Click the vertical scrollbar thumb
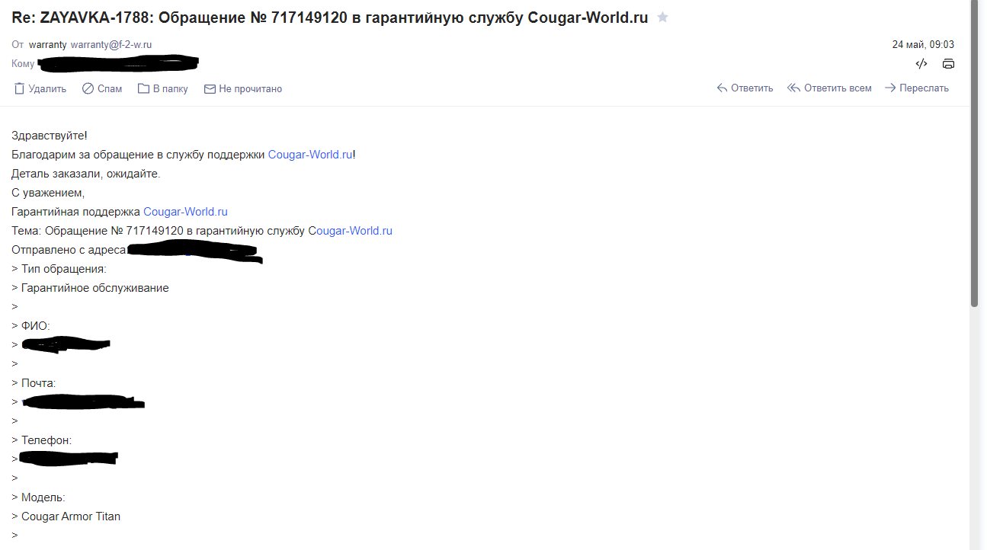The height and width of the screenshot is (550, 987). click(x=975, y=153)
